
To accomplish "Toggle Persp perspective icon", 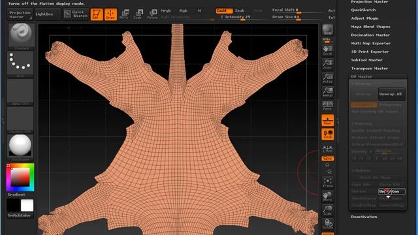I will (x=328, y=106).
